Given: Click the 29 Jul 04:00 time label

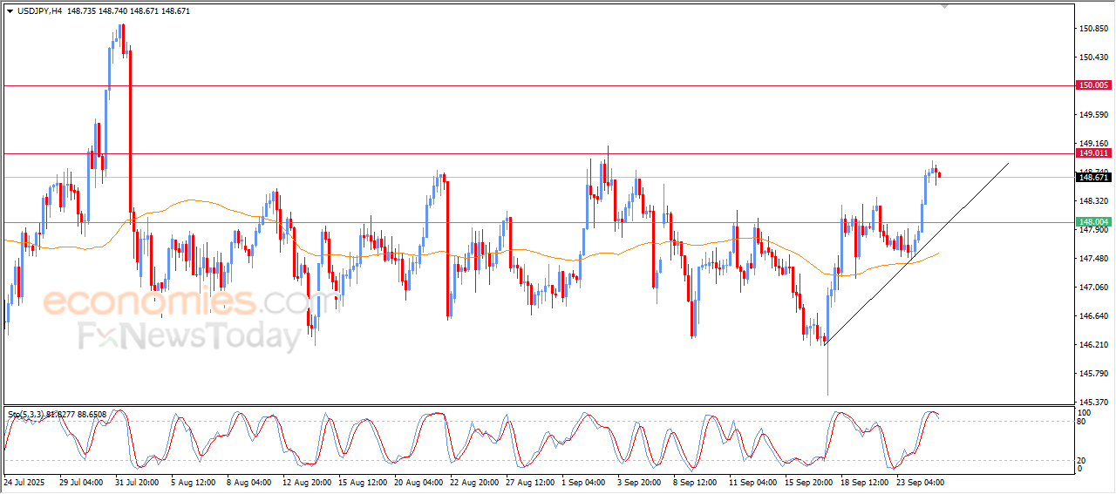Looking at the screenshot, I should 81,482.
